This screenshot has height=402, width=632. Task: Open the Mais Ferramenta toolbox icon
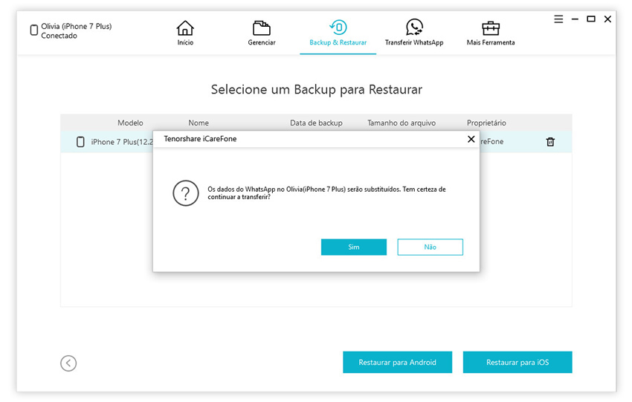click(x=491, y=28)
